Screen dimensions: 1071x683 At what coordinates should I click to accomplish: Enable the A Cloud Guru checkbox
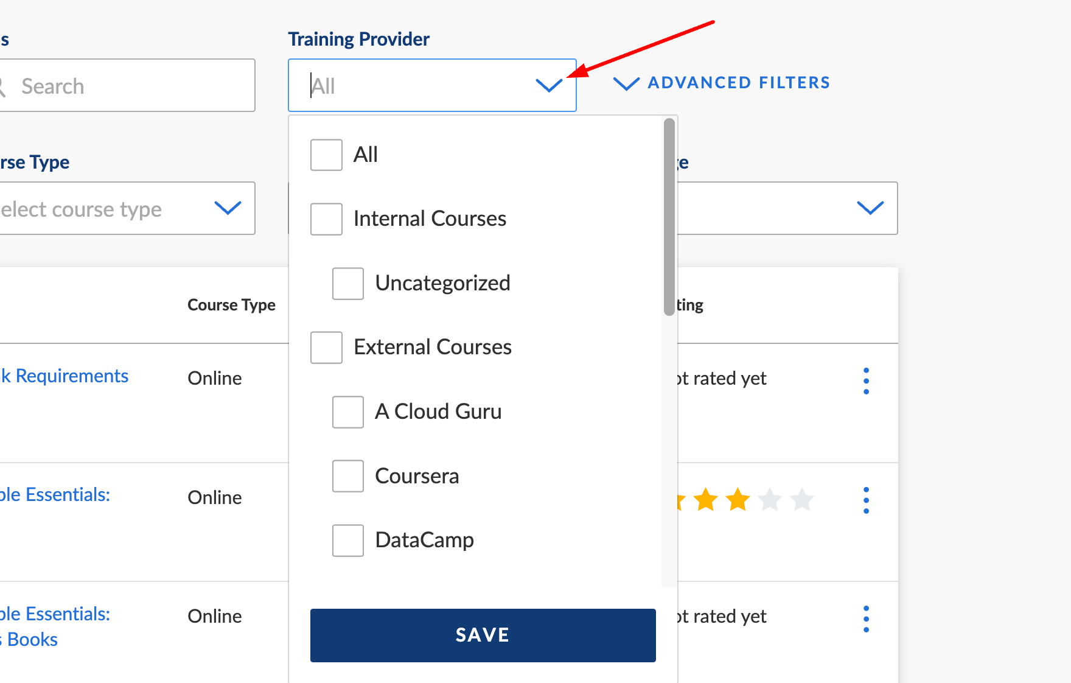pyautogui.click(x=348, y=412)
